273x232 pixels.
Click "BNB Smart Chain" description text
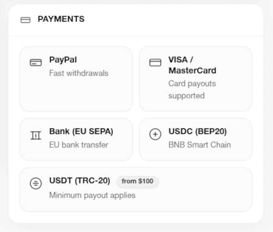(x=199, y=145)
